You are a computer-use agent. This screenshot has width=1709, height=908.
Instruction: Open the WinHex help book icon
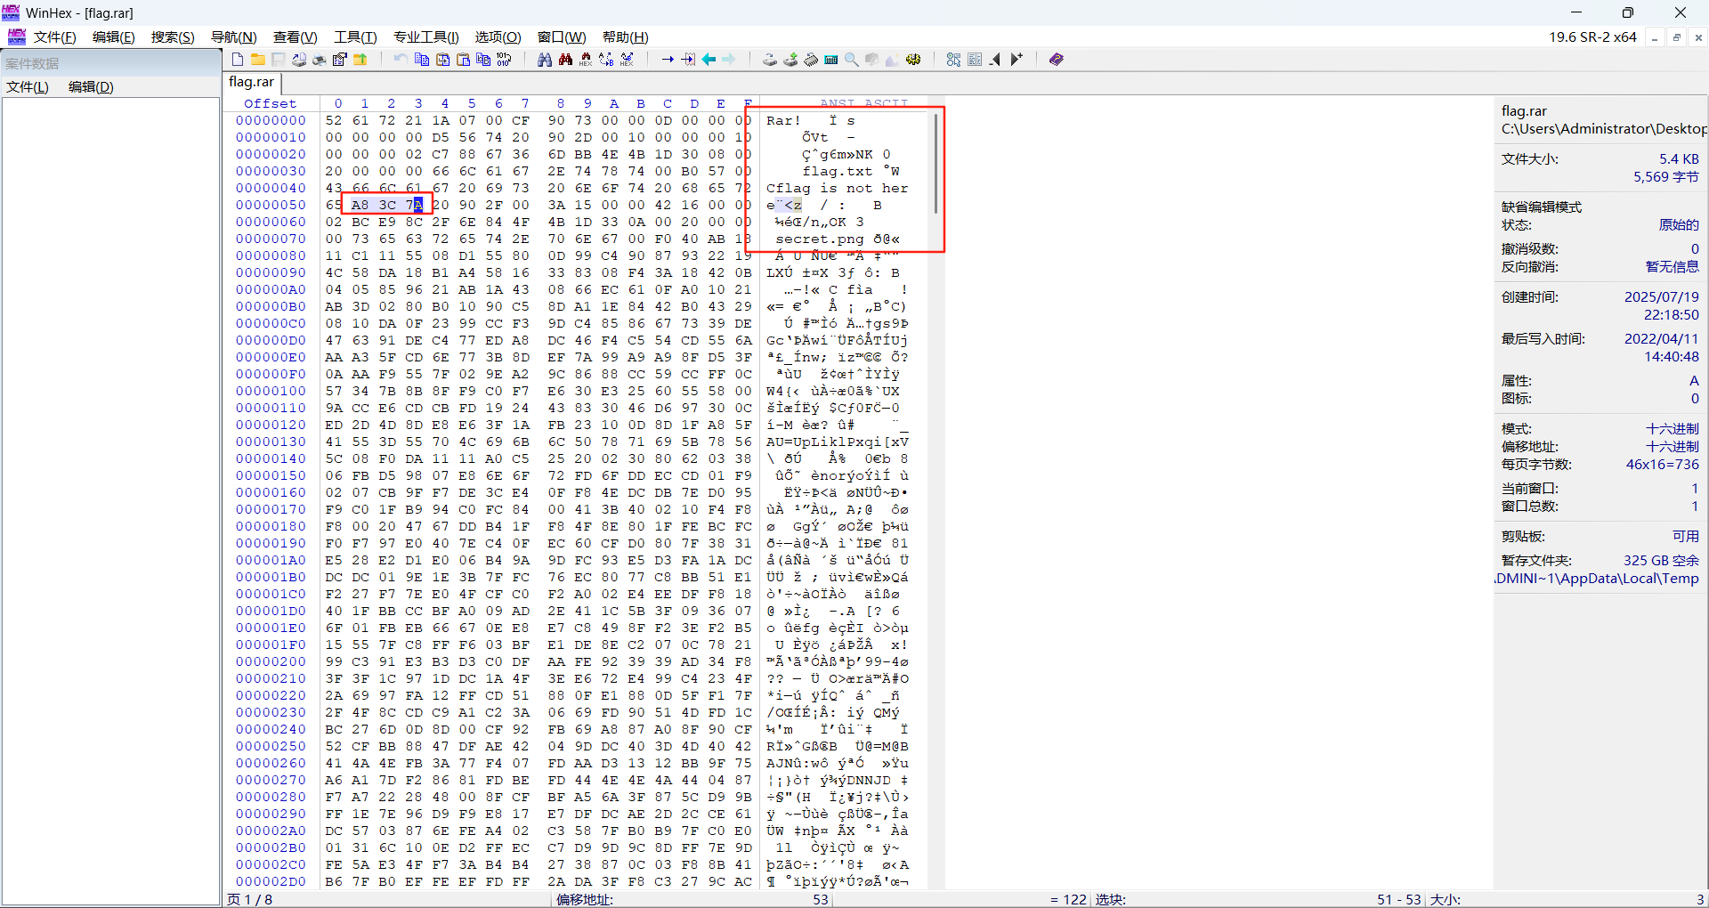coord(1056,59)
